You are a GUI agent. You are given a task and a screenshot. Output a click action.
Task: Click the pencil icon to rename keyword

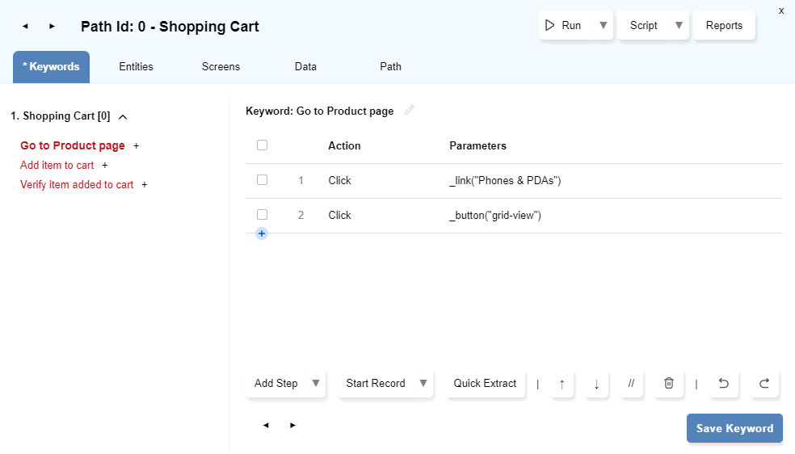[x=410, y=111]
